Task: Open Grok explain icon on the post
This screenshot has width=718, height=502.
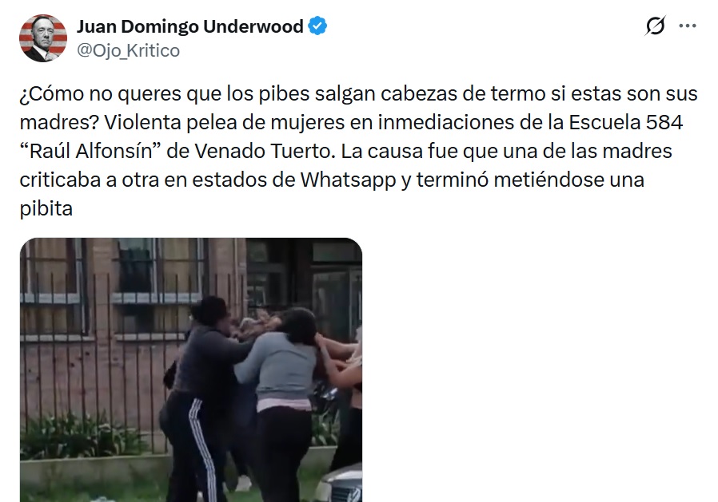Action: [x=656, y=26]
